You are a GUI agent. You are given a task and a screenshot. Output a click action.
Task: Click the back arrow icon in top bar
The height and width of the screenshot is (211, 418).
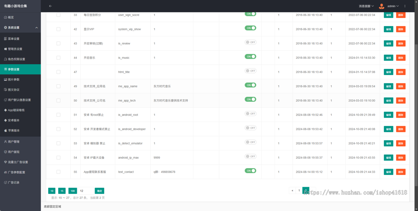(50, 6)
